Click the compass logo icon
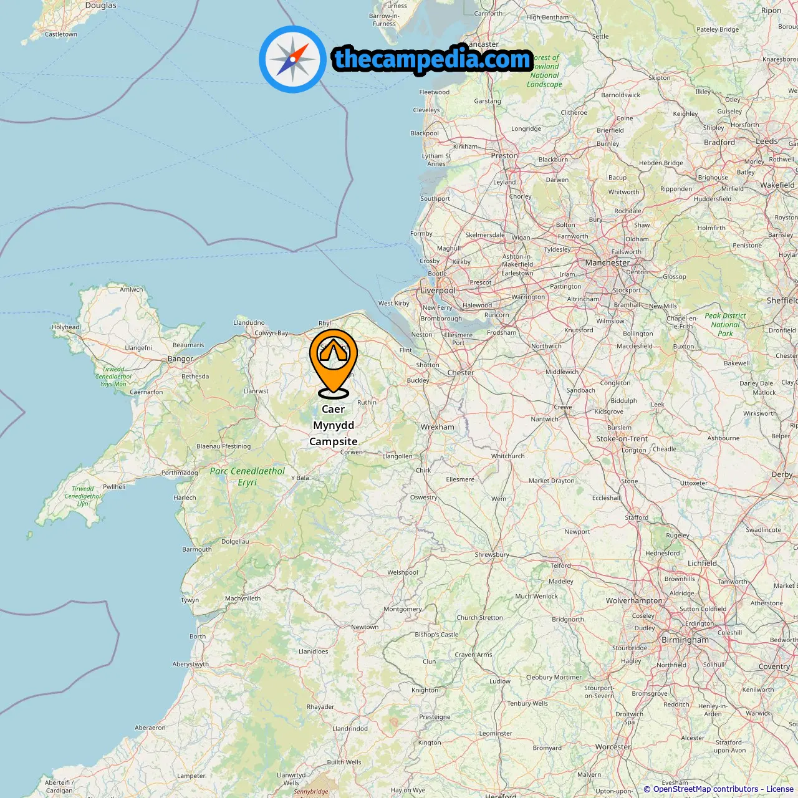The image size is (798, 798). point(292,59)
